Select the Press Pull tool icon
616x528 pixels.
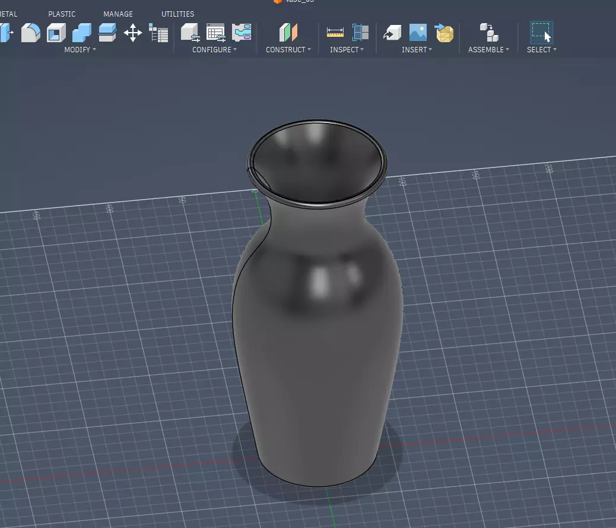tap(7, 33)
